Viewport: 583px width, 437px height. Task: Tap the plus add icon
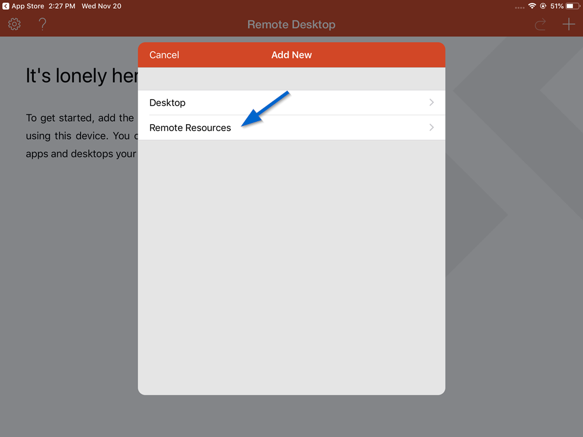[x=568, y=24]
